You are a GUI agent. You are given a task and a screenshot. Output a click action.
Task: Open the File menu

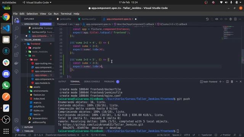tap(15, 14)
